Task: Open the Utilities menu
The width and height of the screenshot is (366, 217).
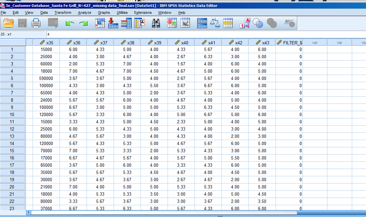Action: click(x=122, y=12)
